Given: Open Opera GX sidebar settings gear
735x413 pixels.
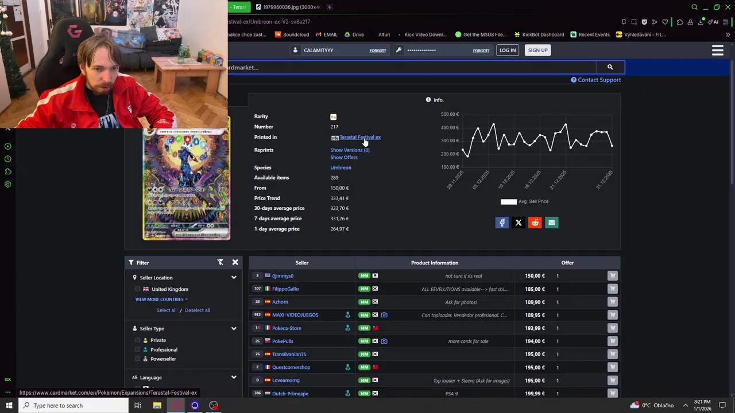Looking at the screenshot, I should pyautogui.click(x=7, y=184).
